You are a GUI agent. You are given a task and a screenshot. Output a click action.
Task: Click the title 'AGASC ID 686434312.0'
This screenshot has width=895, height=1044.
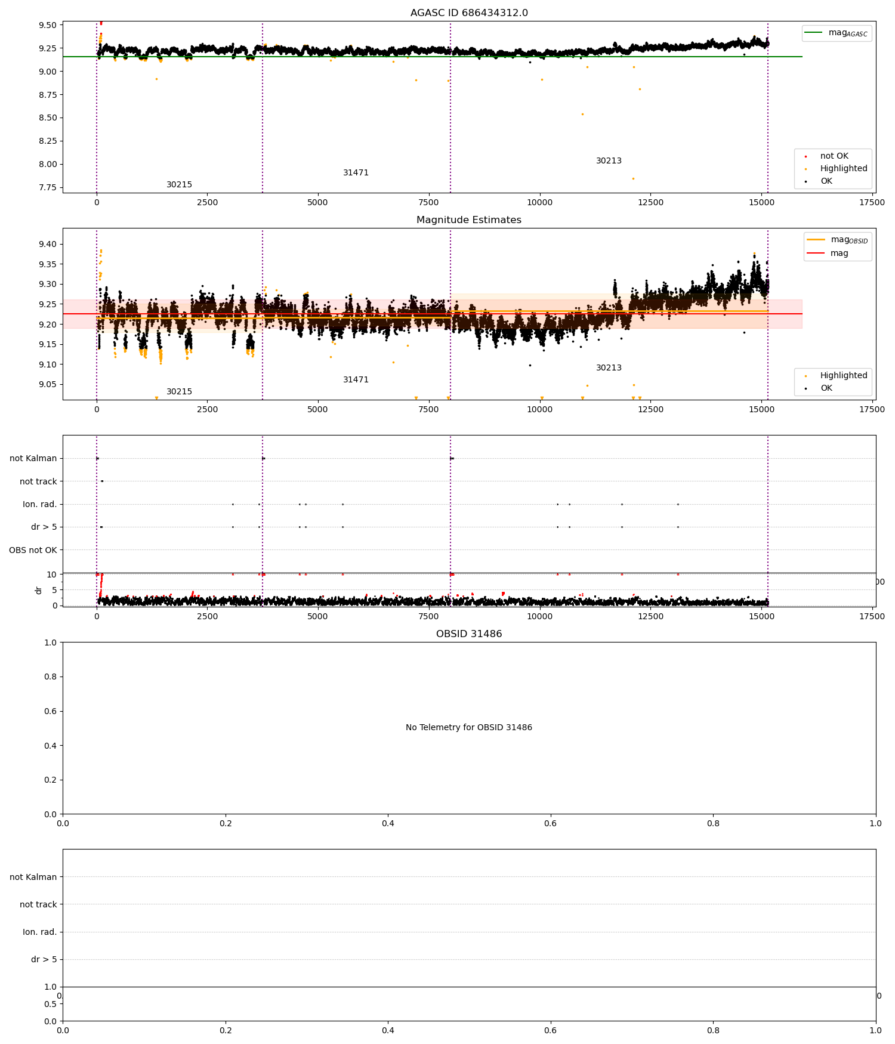point(469,13)
